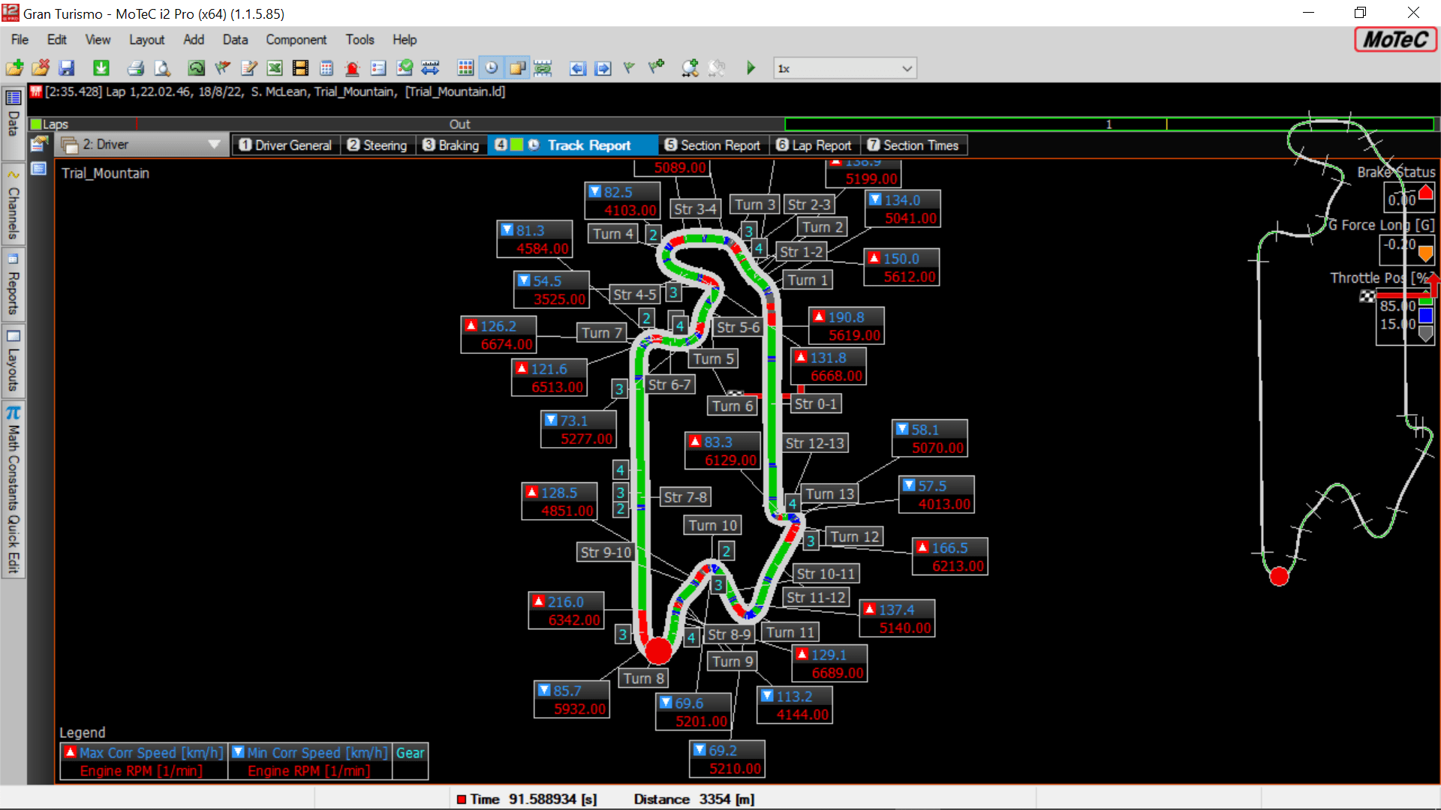Open the Data menu
The image size is (1441, 810).
pyautogui.click(x=235, y=40)
